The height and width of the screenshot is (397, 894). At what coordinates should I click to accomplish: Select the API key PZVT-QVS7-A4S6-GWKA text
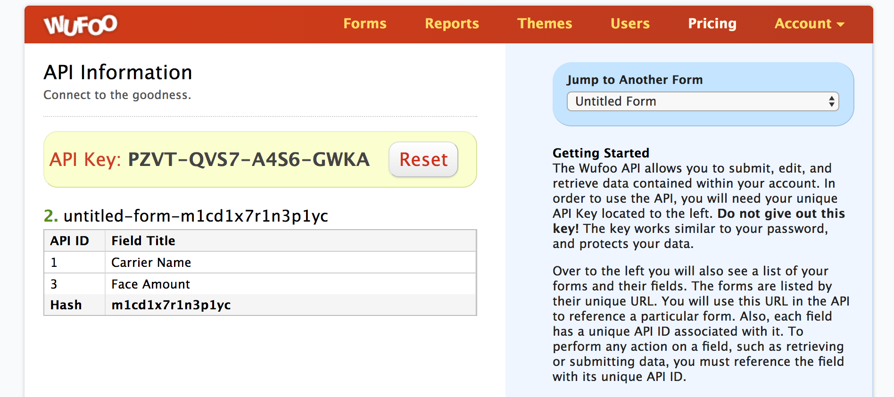[248, 159]
